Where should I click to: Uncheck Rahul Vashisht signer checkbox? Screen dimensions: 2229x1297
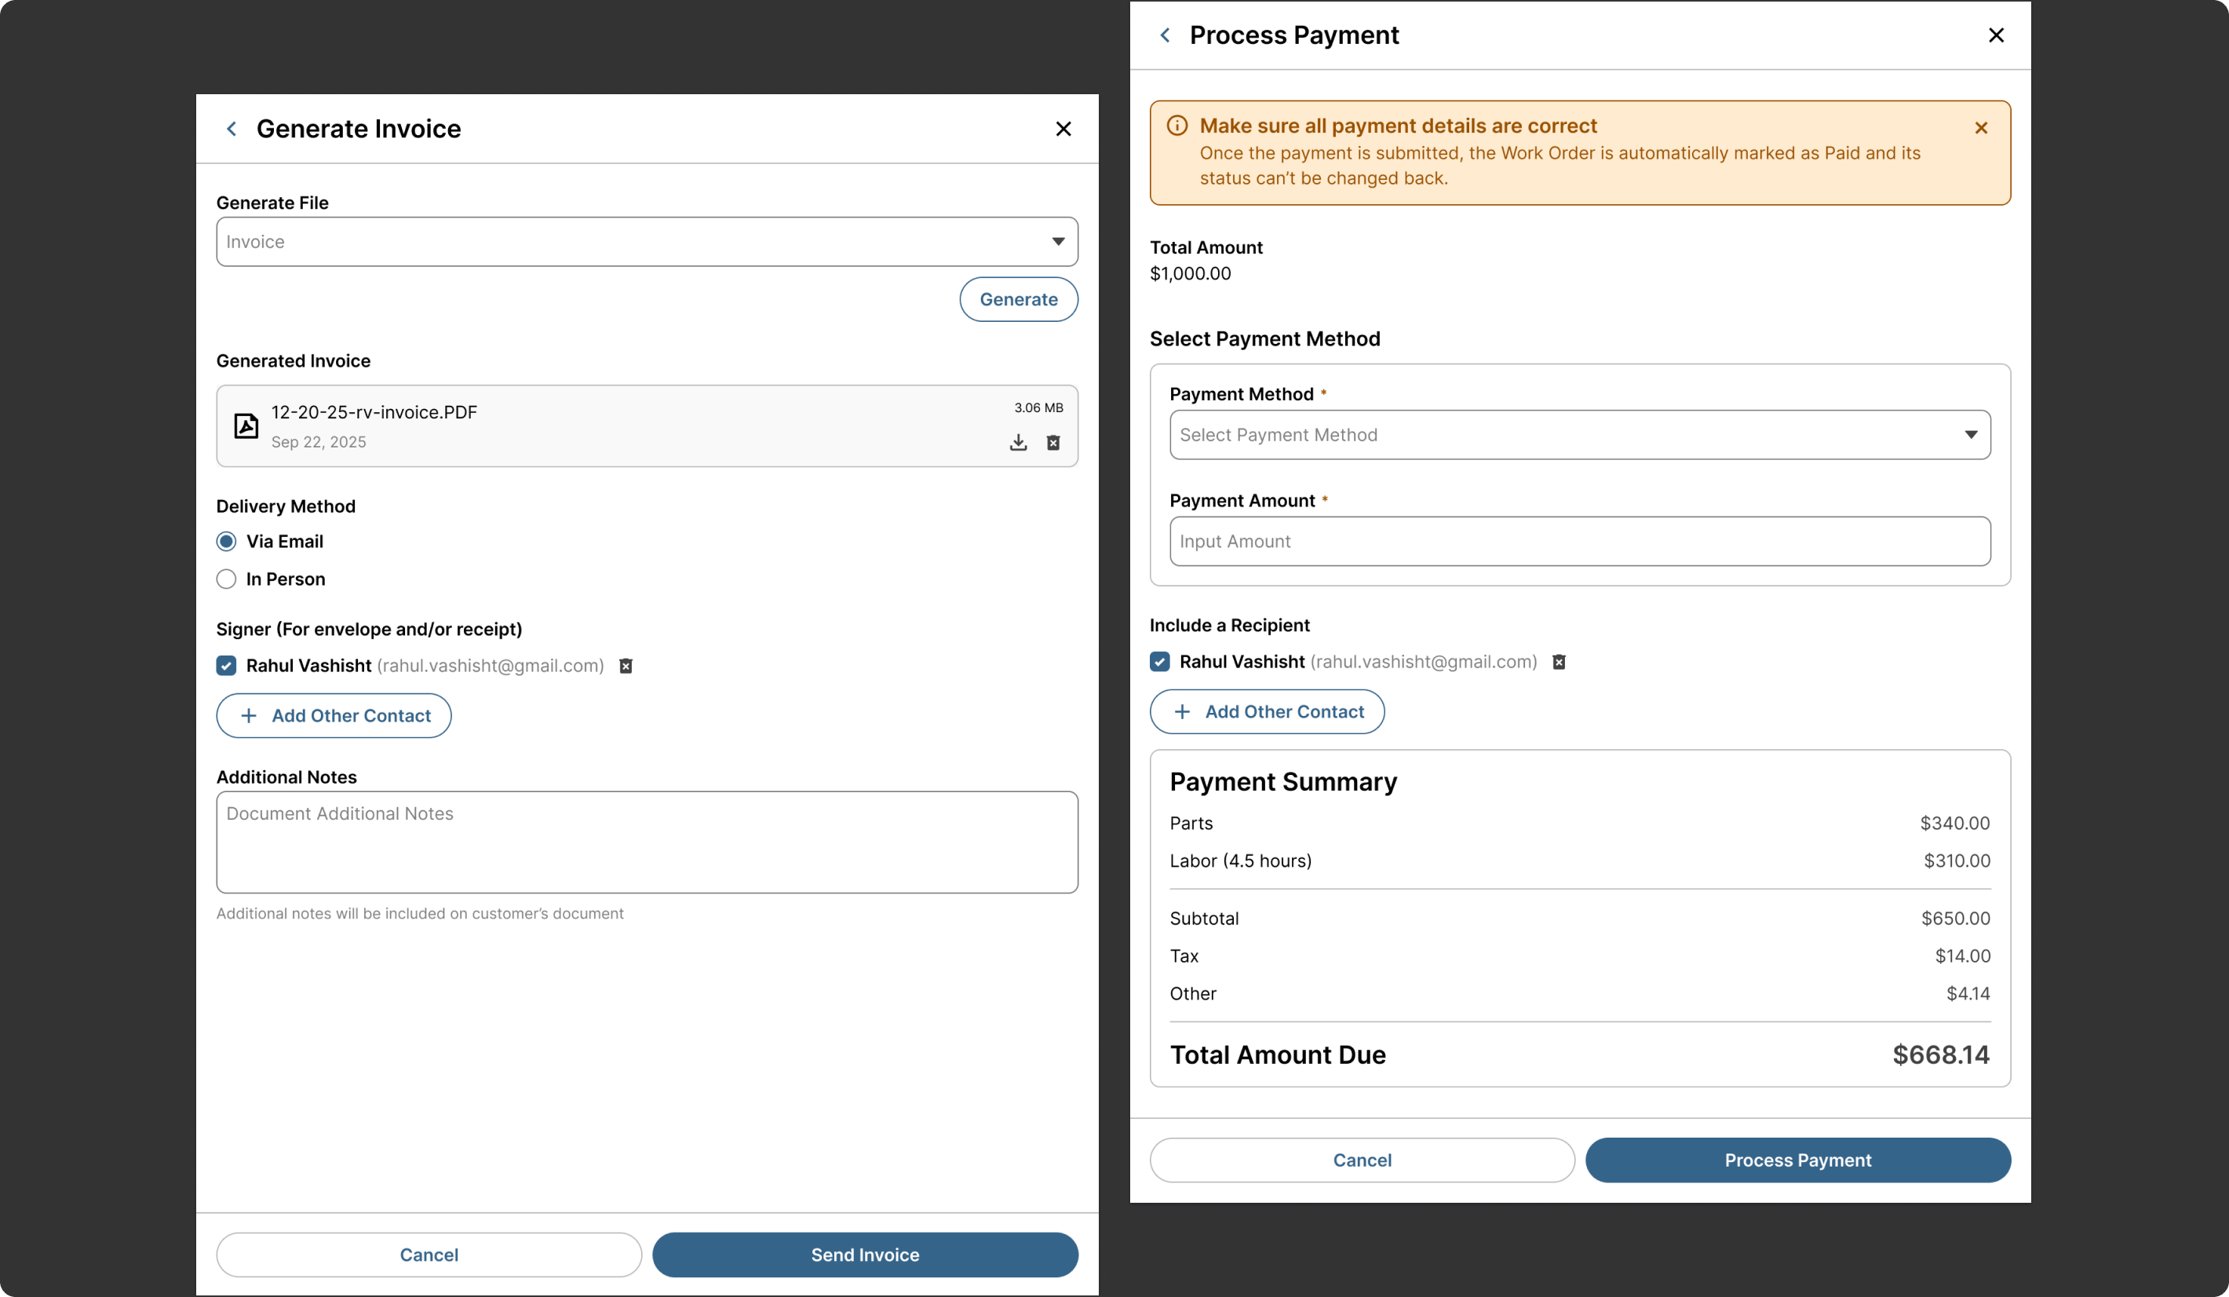click(227, 667)
